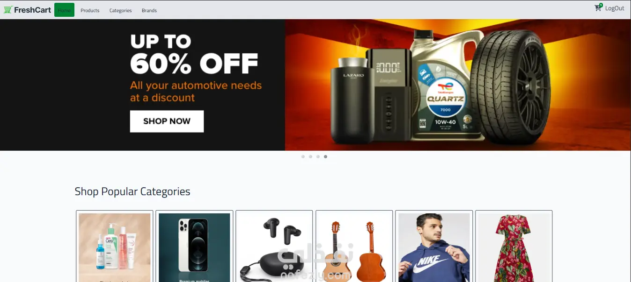Select the first carousel dot indicator
Screen dimensions: 631x282
tap(303, 157)
